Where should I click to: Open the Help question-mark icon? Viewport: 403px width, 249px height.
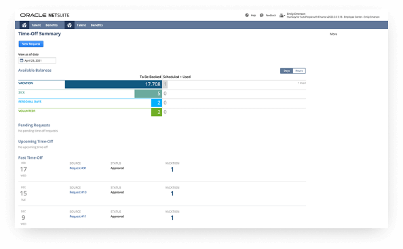(247, 15)
